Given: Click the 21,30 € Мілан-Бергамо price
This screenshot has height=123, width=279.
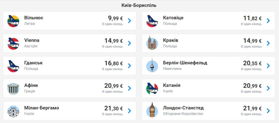Looking at the screenshot, I should (114, 109).
